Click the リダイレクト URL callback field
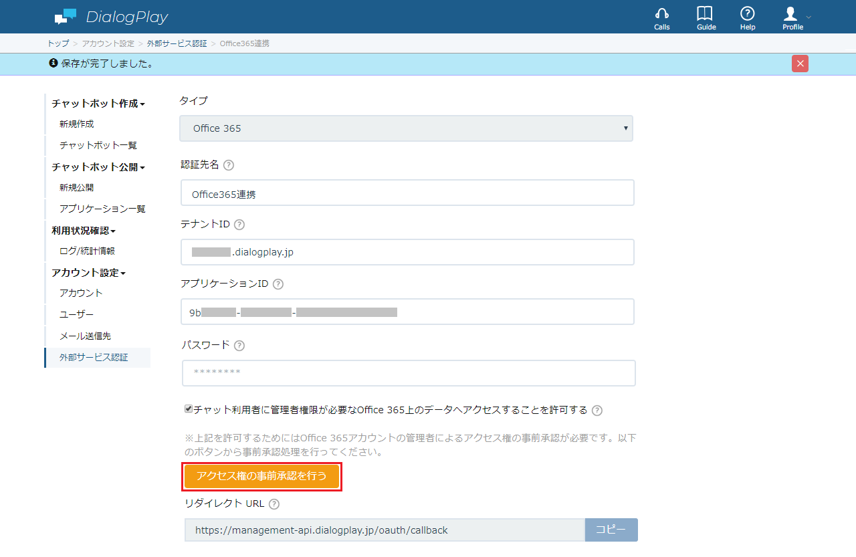 [x=385, y=530]
